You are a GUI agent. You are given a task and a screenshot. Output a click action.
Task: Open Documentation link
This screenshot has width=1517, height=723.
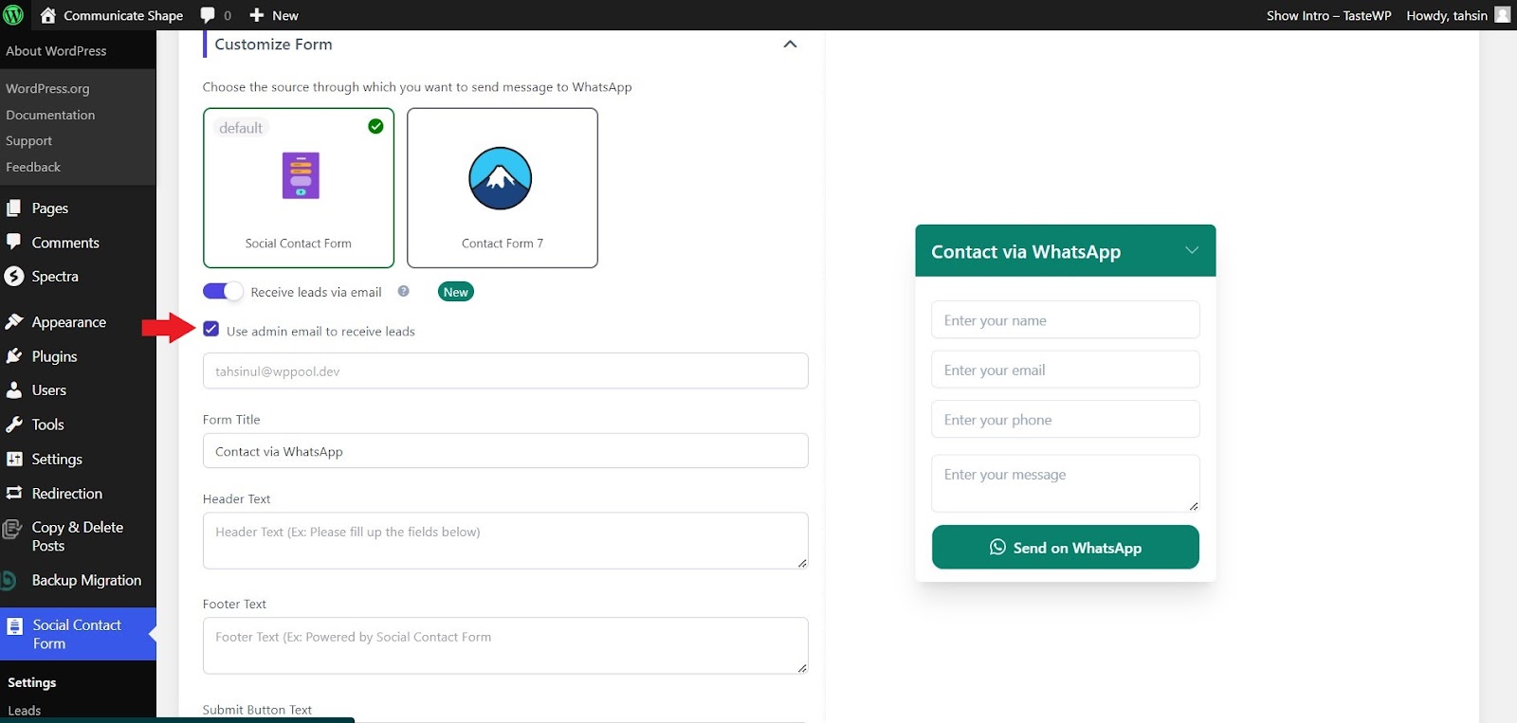tap(50, 115)
